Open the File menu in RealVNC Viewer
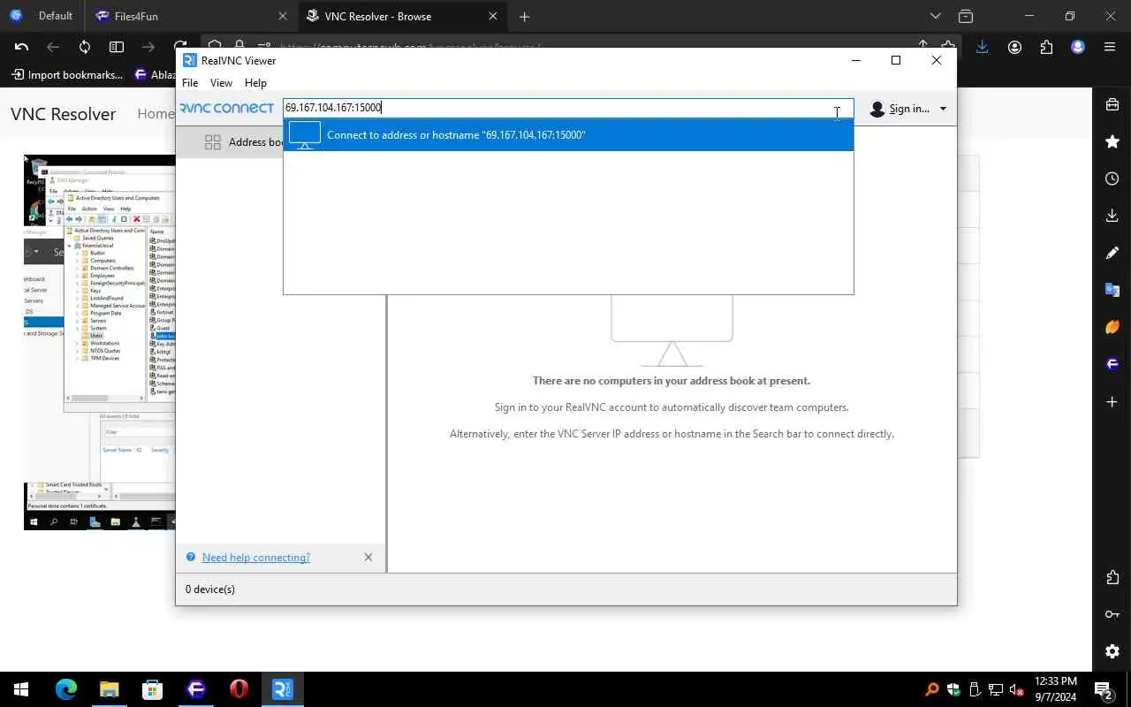1131x707 pixels. [190, 83]
